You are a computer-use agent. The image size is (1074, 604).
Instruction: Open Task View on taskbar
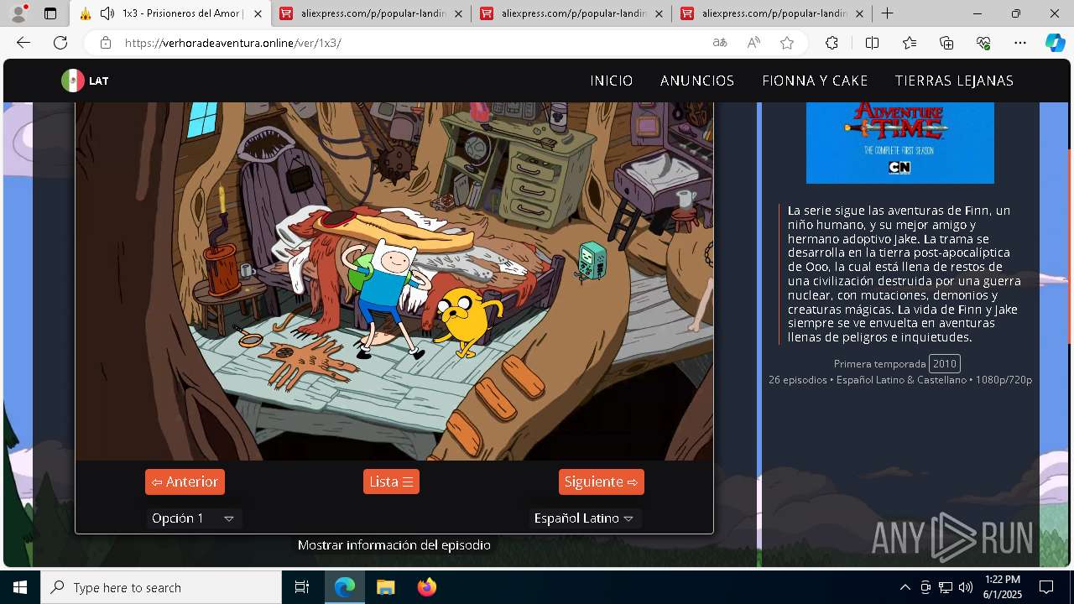(x=302, y=587)
